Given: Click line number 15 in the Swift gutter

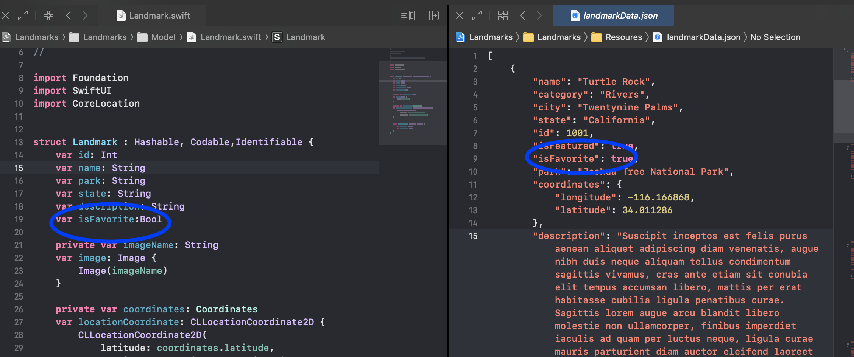Looking at the screenshot, I should pyautogui.click(x=19, y=168).
